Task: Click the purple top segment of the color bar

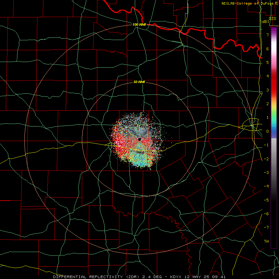Action: coord(274,31)
